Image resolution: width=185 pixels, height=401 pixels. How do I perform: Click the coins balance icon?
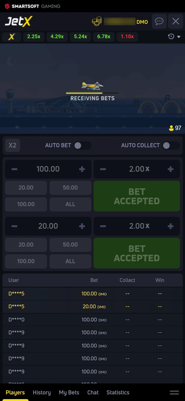click(x=96, y=21)
